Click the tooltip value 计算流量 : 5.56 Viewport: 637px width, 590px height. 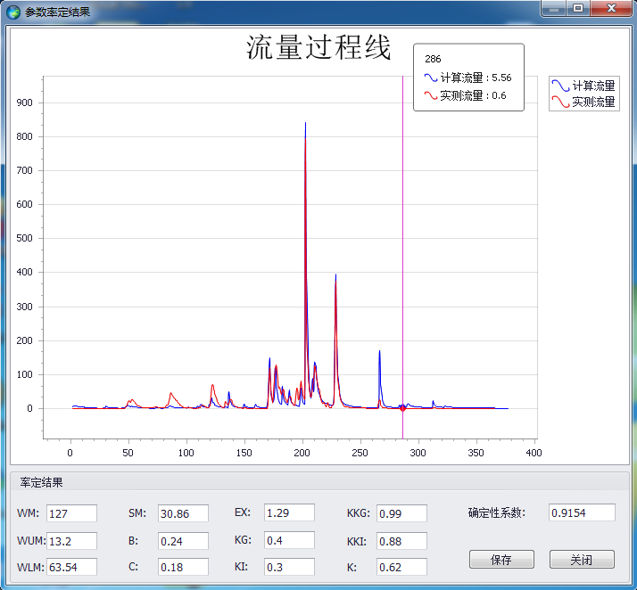coord(467,78)
